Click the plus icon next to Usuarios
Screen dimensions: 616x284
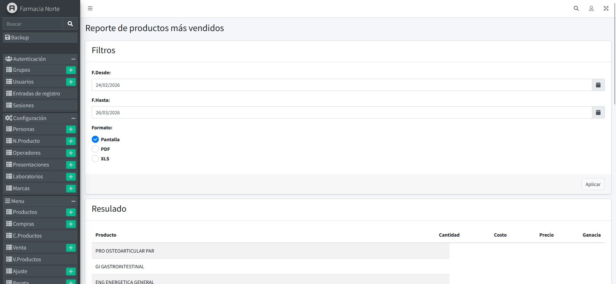point(71,82)
